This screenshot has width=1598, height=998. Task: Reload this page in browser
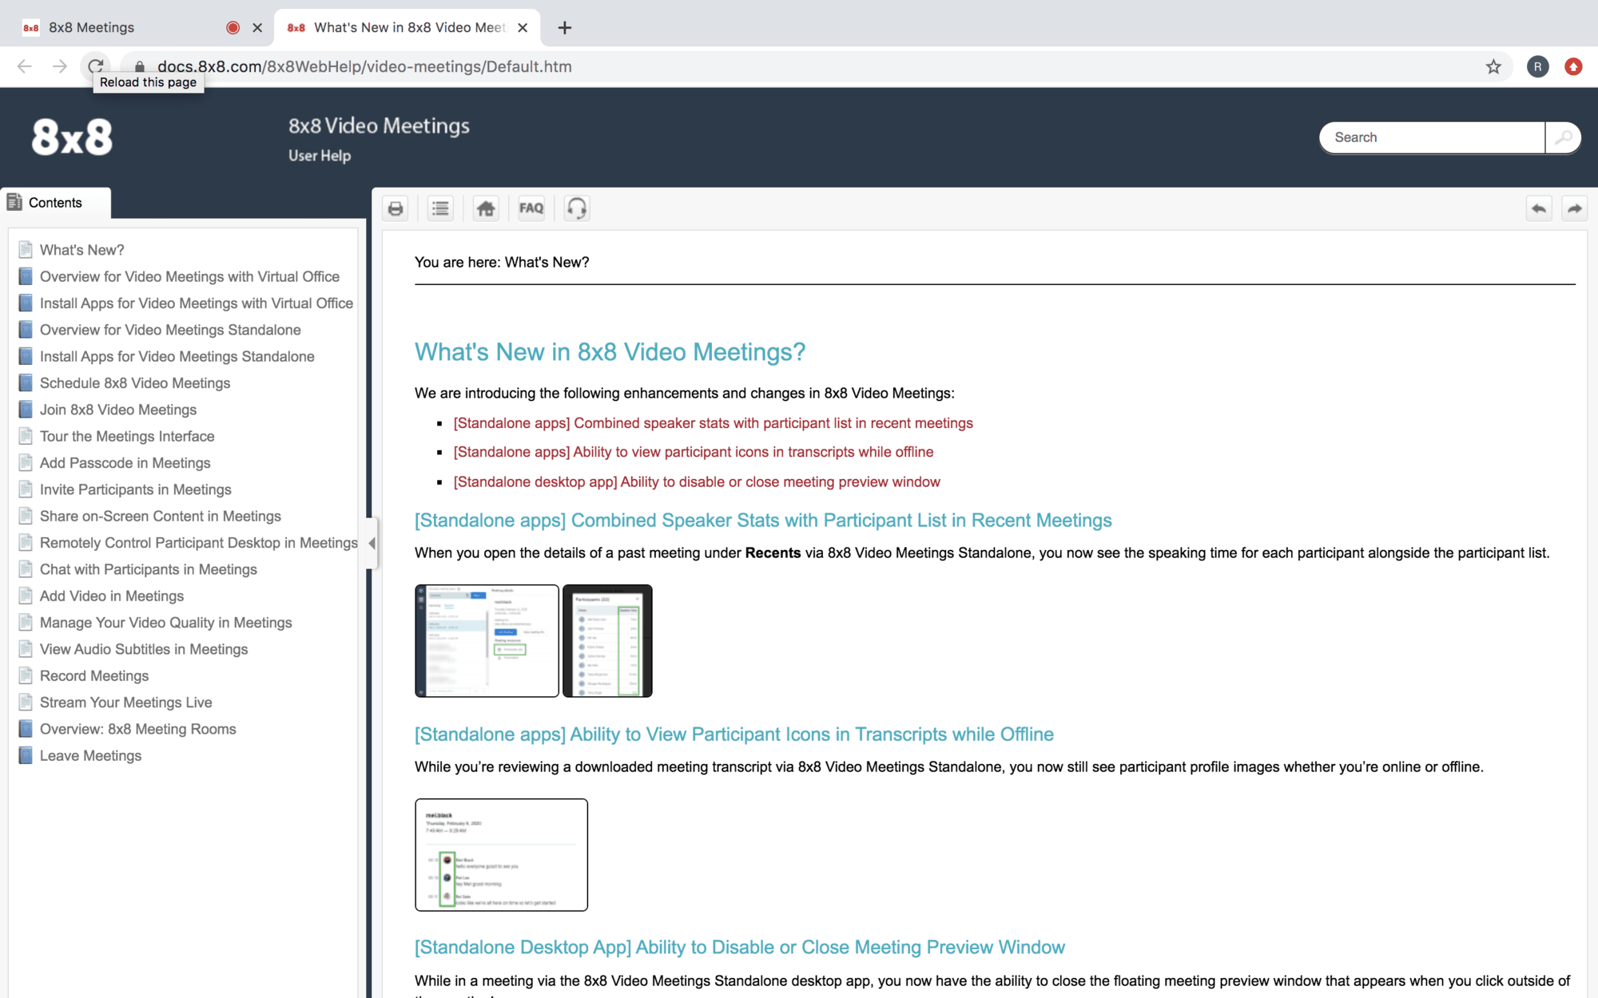(96, 66)
